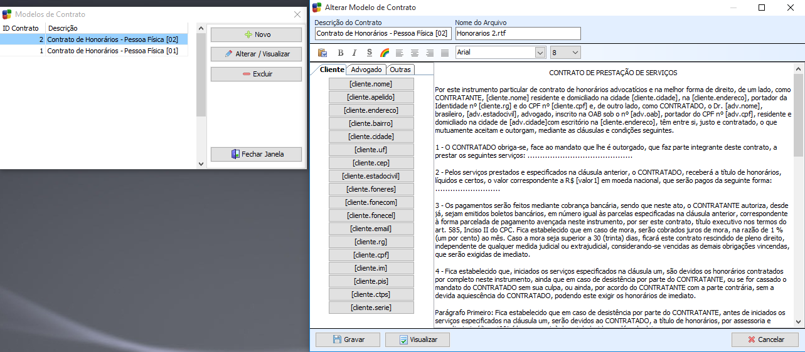Image resolution: width=805 pixels, height=352 pixels.
Task: Insert the [cliente.fonecom] field
Action: click(371, 202)
